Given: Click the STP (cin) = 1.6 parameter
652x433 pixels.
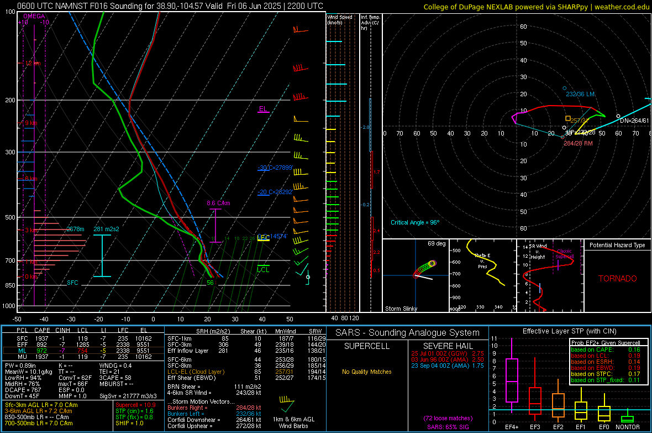Looking at the screenshot, I should (134, 411).
